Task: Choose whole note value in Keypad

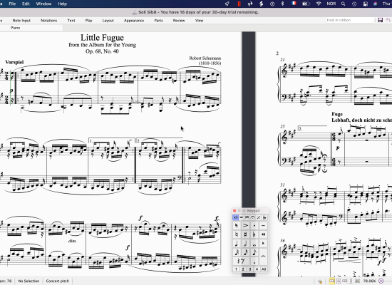Action: tap(254, 243)
